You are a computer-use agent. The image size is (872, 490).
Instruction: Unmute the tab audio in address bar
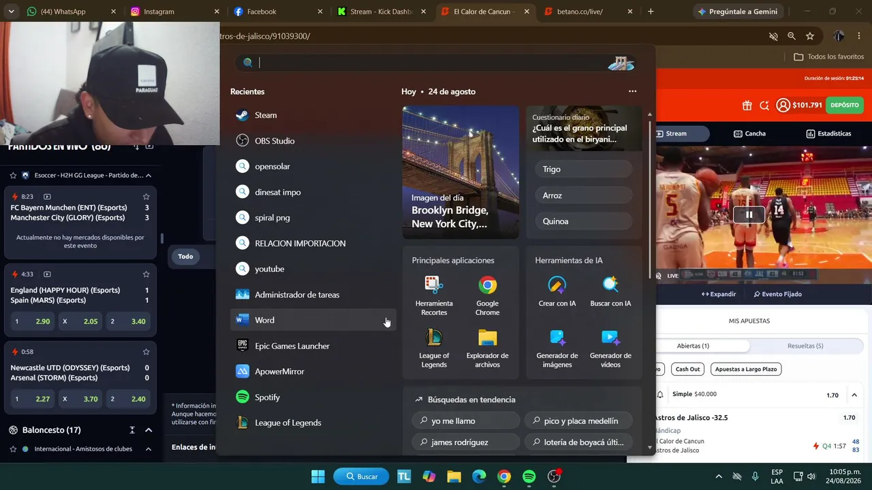tap(773, 36)
